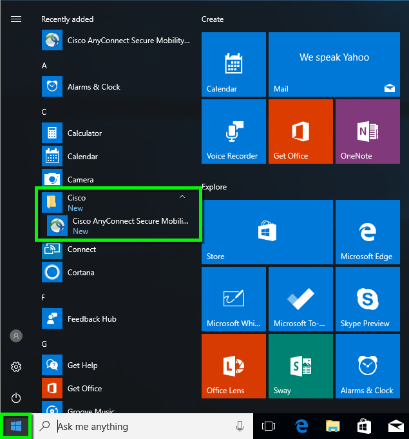This screenshot has width=409, height=439.
Task: Open Calculator app from list
Action: [x=116, y=133]
